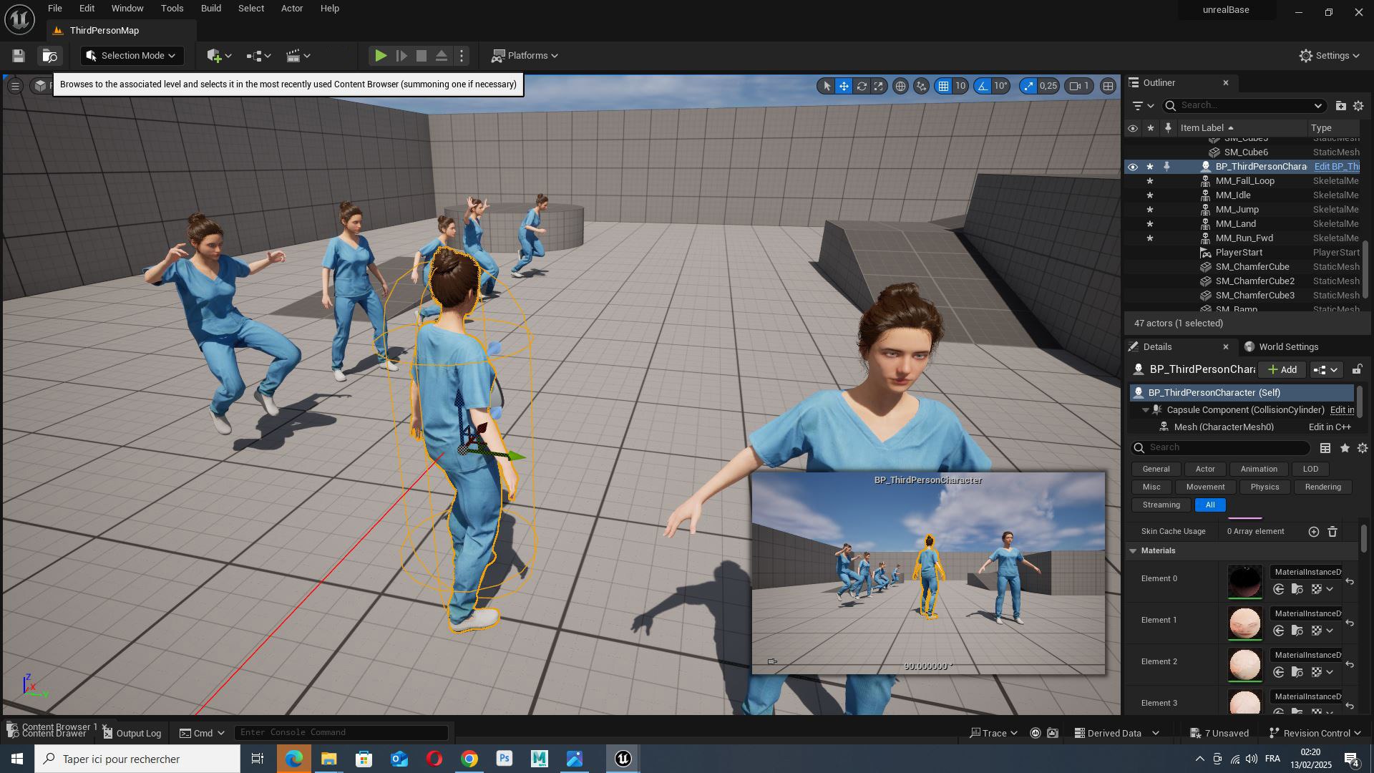Open the quick add content dropdown

pyautogui.click(x=219, y=56)
